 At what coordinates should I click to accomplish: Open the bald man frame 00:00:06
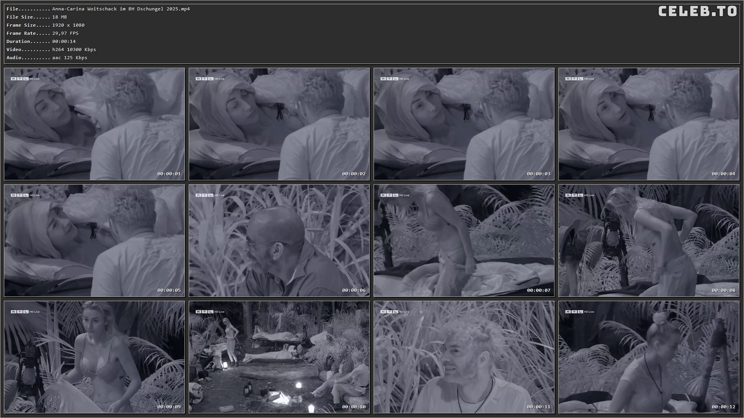click(x=279, y=240)
